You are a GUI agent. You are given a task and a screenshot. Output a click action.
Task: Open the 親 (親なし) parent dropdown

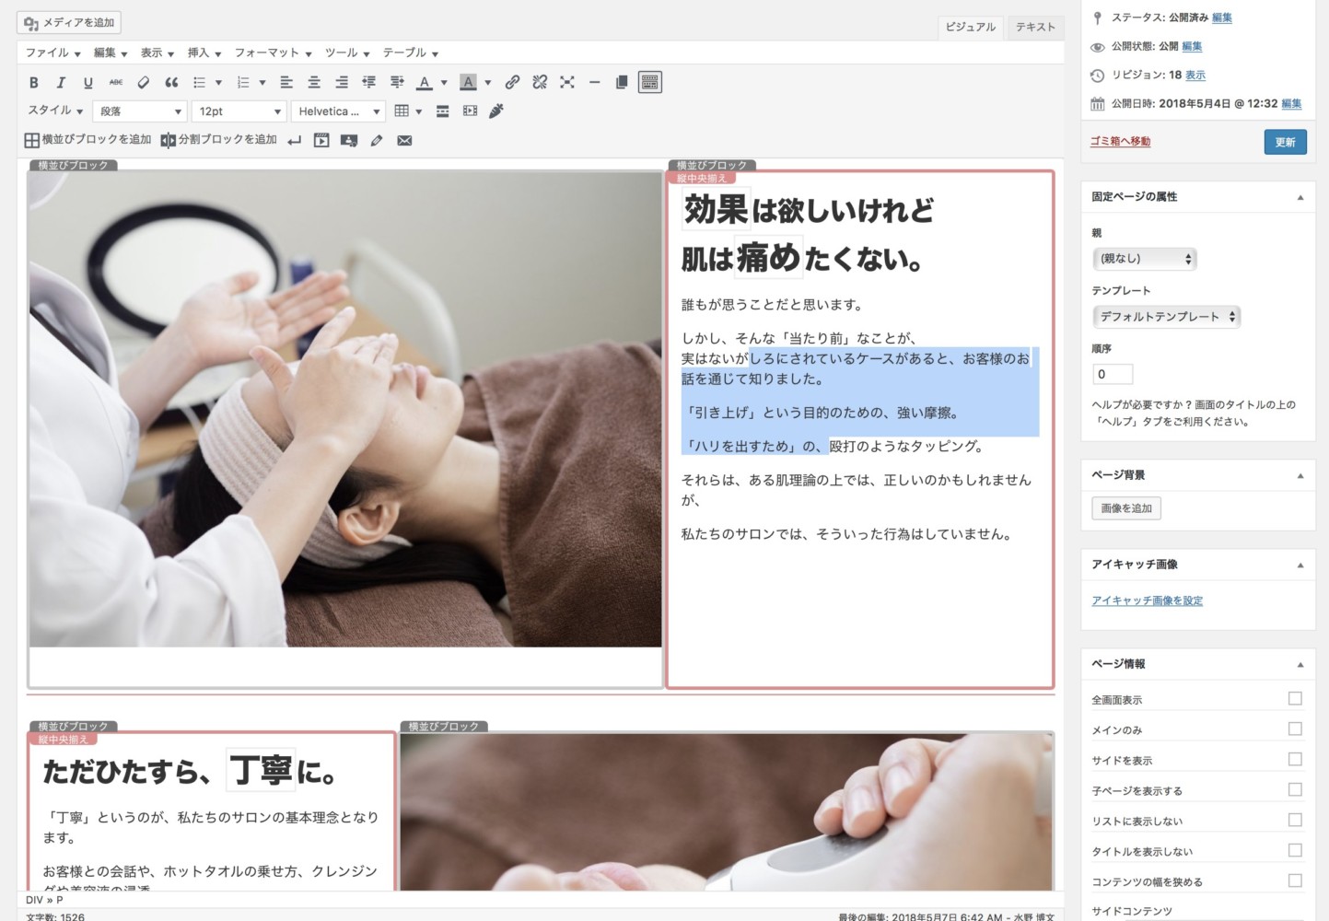tap(1145, 259)
